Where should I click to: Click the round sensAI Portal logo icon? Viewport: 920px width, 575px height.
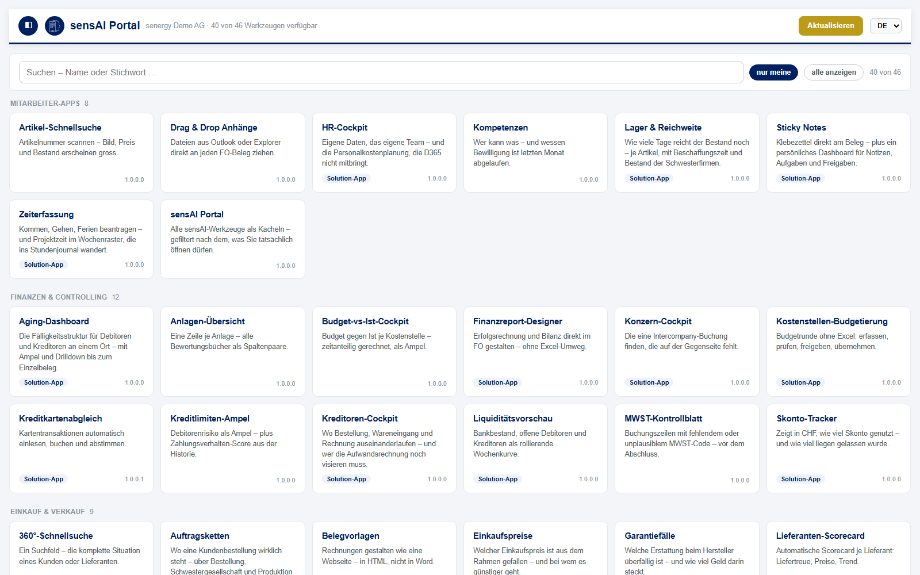tap(55, 26)
